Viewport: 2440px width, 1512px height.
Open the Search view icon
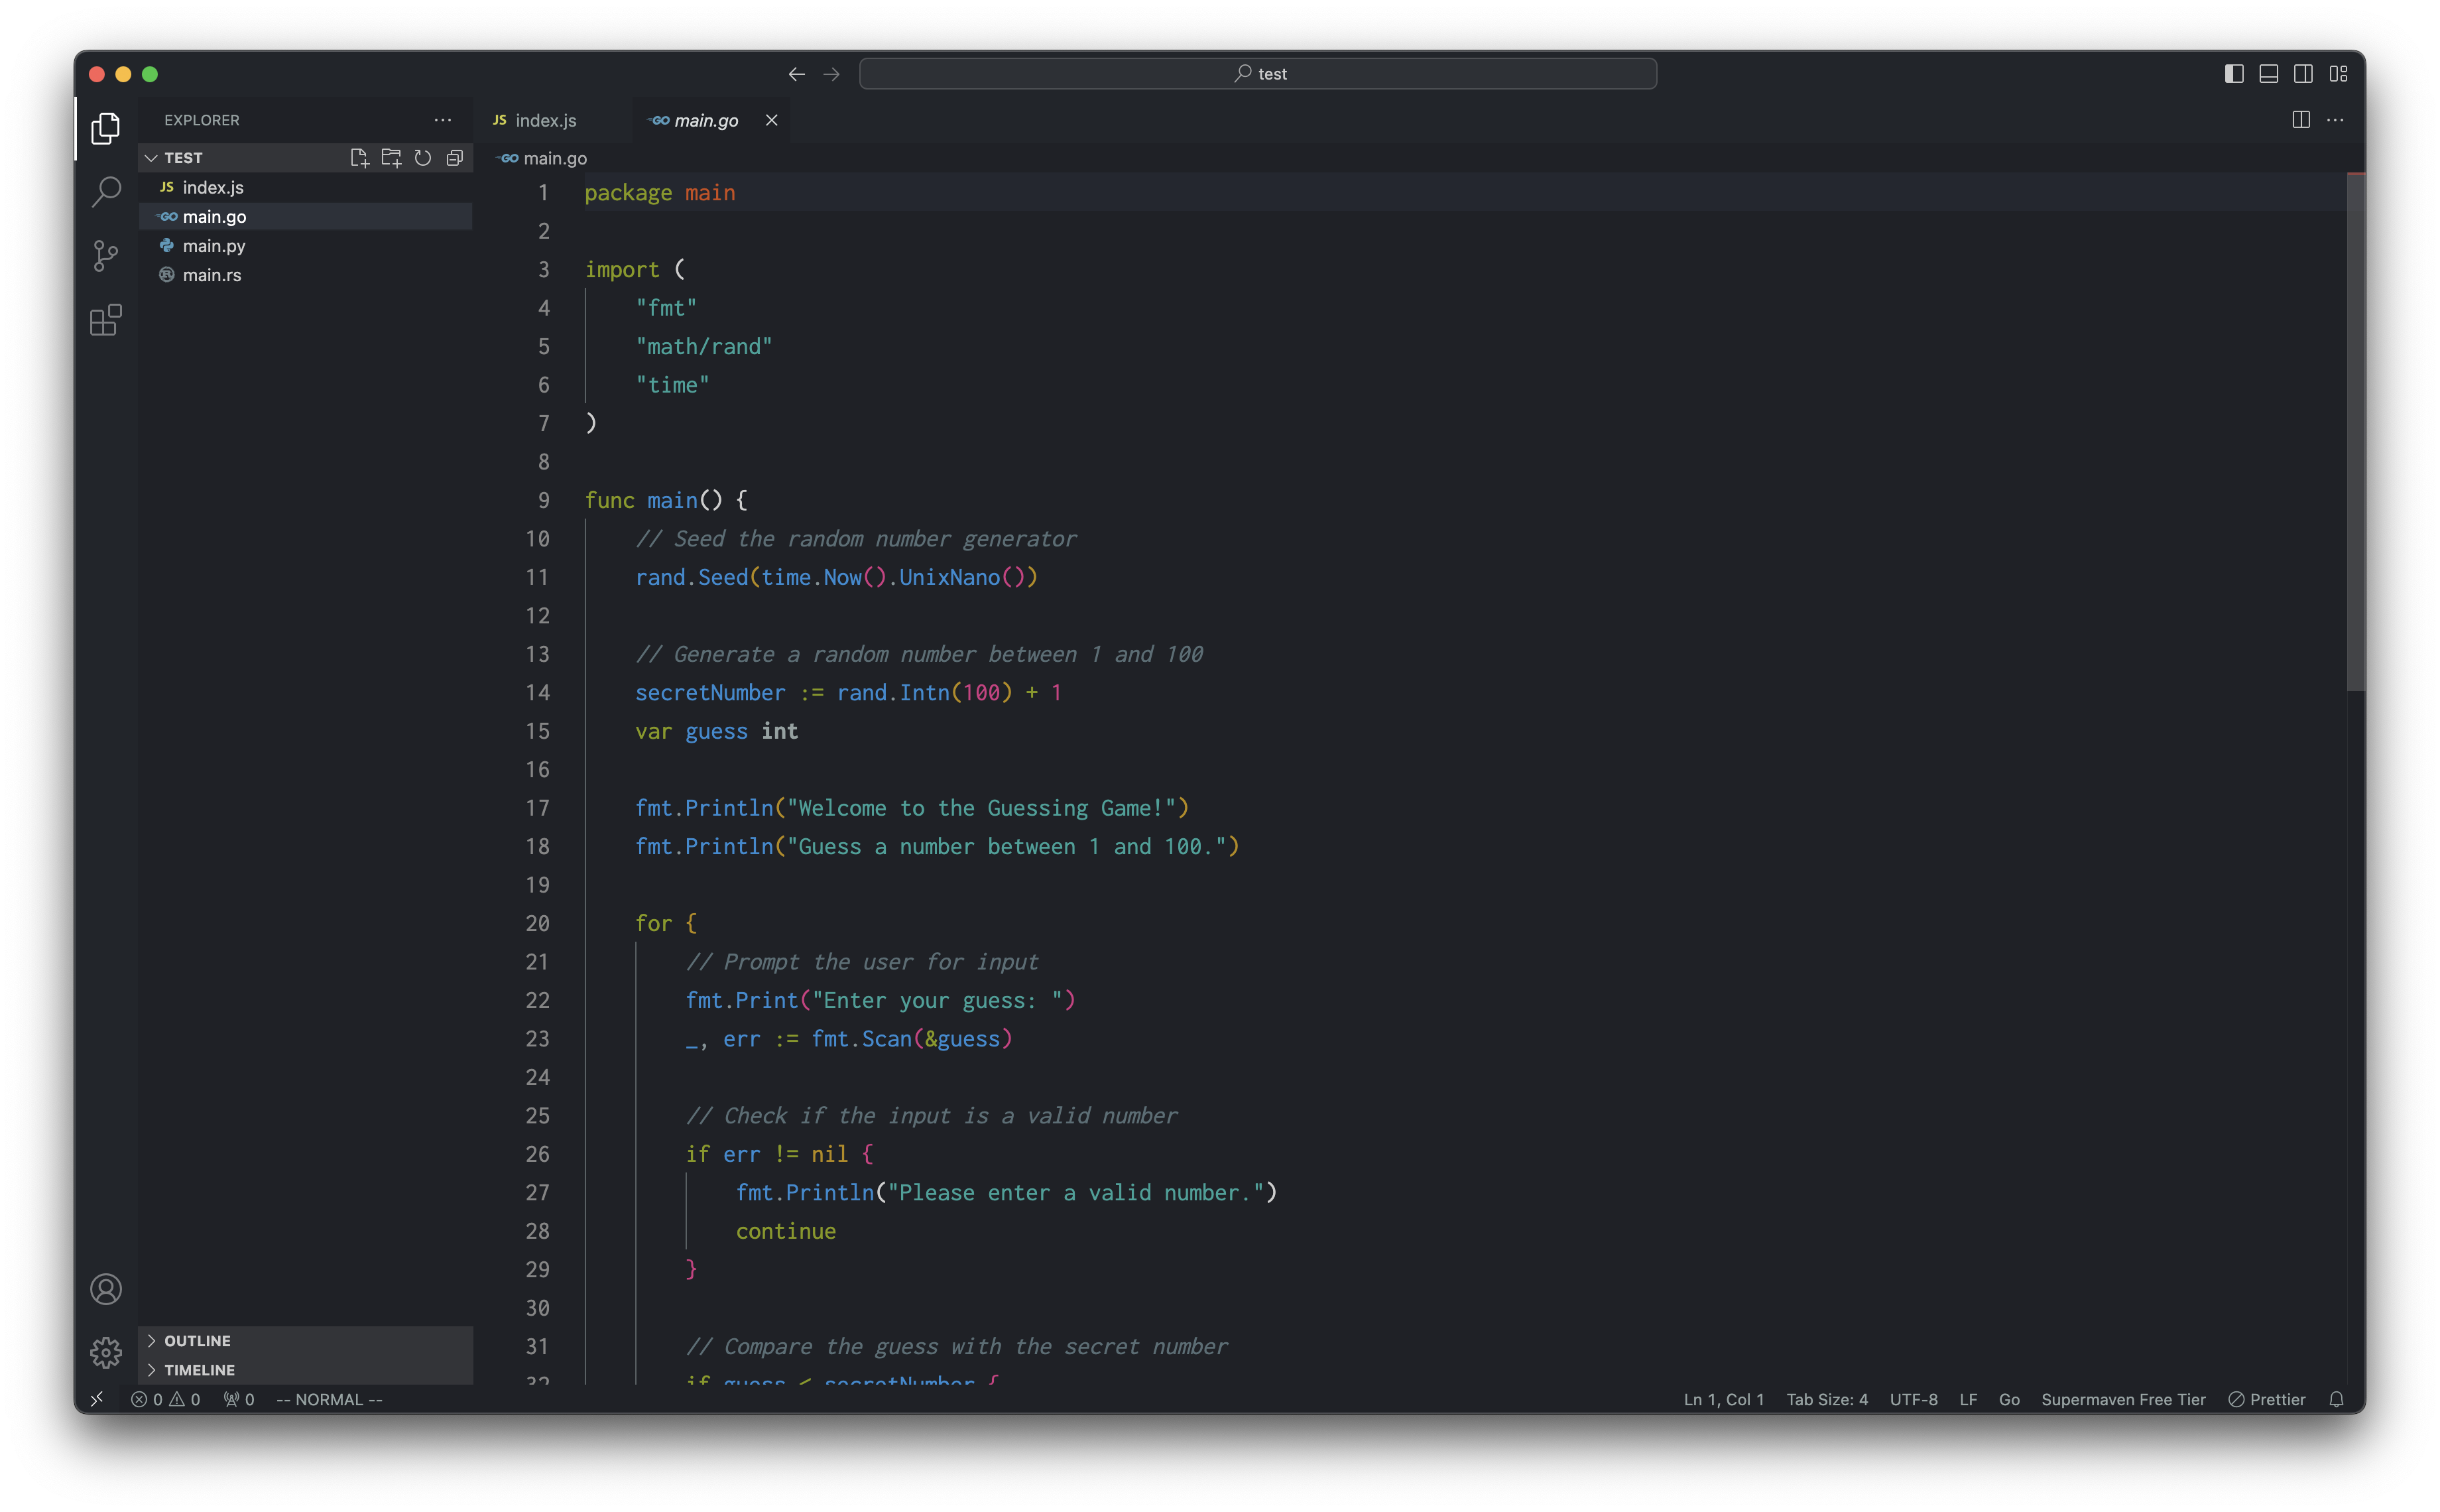tap(106, 191)
